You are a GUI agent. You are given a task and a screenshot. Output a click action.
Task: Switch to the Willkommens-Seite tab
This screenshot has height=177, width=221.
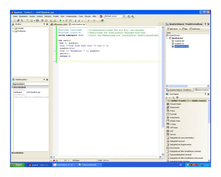(x=59, y=24)
